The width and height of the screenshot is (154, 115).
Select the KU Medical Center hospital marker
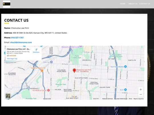(48, 90)
